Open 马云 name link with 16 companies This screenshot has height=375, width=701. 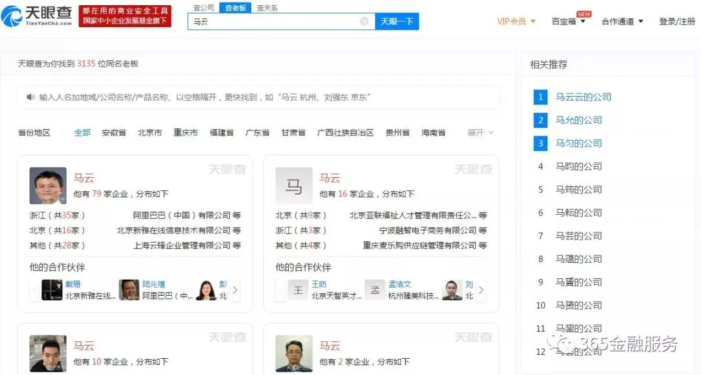tap(330, 178)
